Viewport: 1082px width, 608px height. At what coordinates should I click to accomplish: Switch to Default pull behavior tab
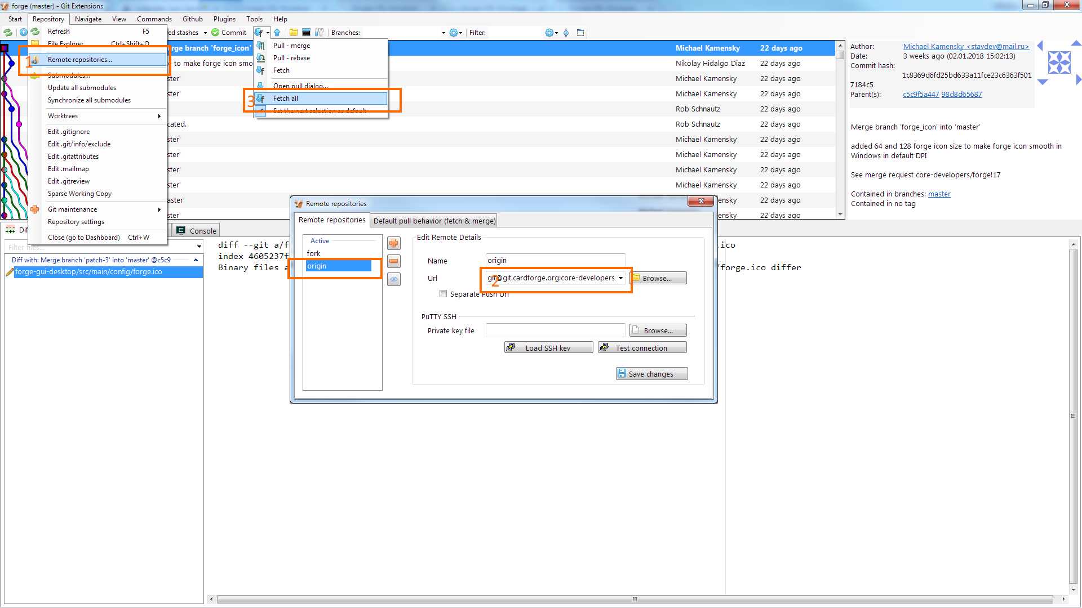click(x=434, y=221)
